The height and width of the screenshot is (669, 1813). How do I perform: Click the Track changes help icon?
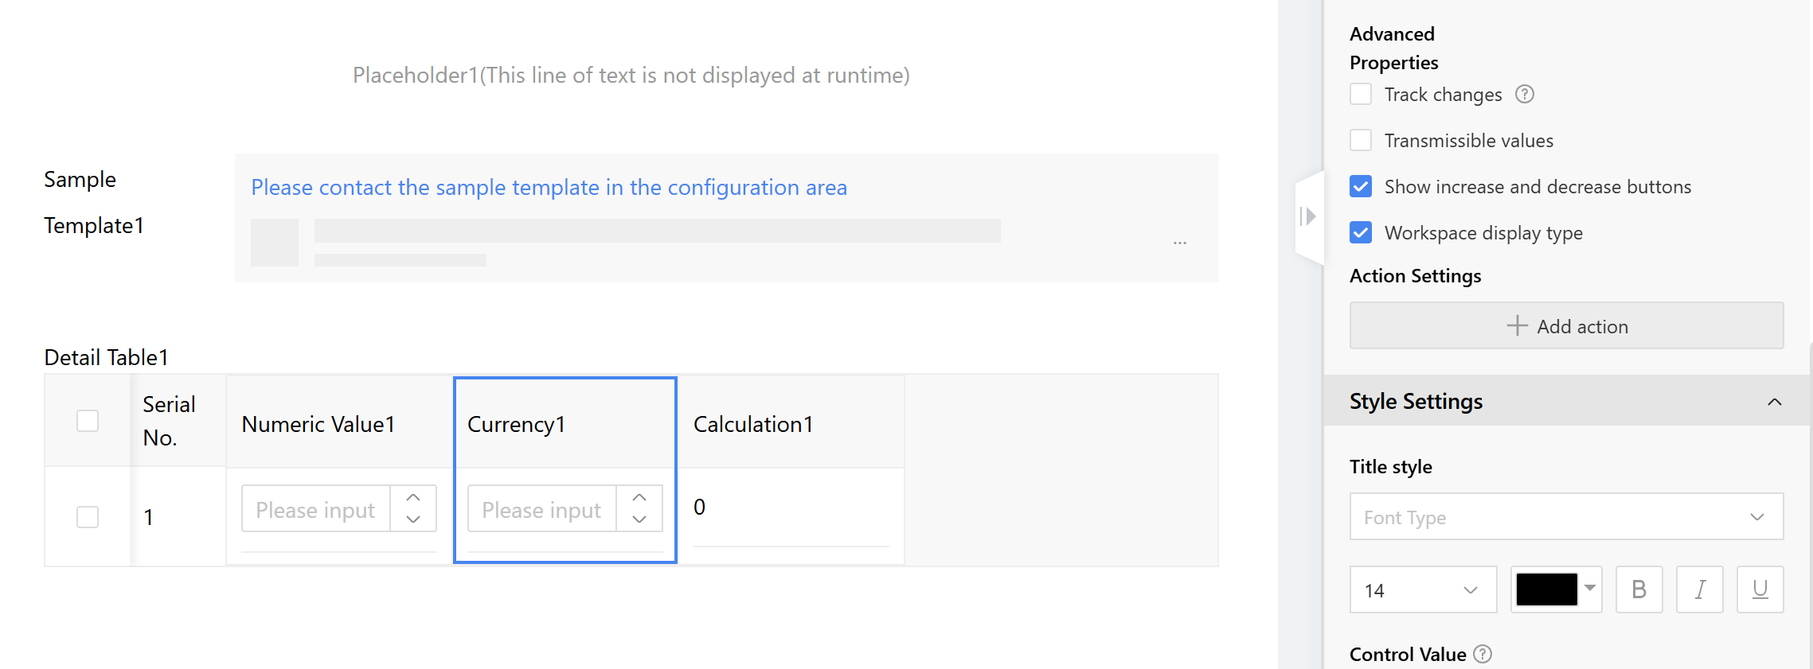pos(1524,95)
